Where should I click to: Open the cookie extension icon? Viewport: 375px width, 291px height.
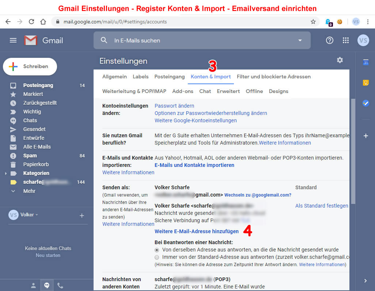coord(340,22)
